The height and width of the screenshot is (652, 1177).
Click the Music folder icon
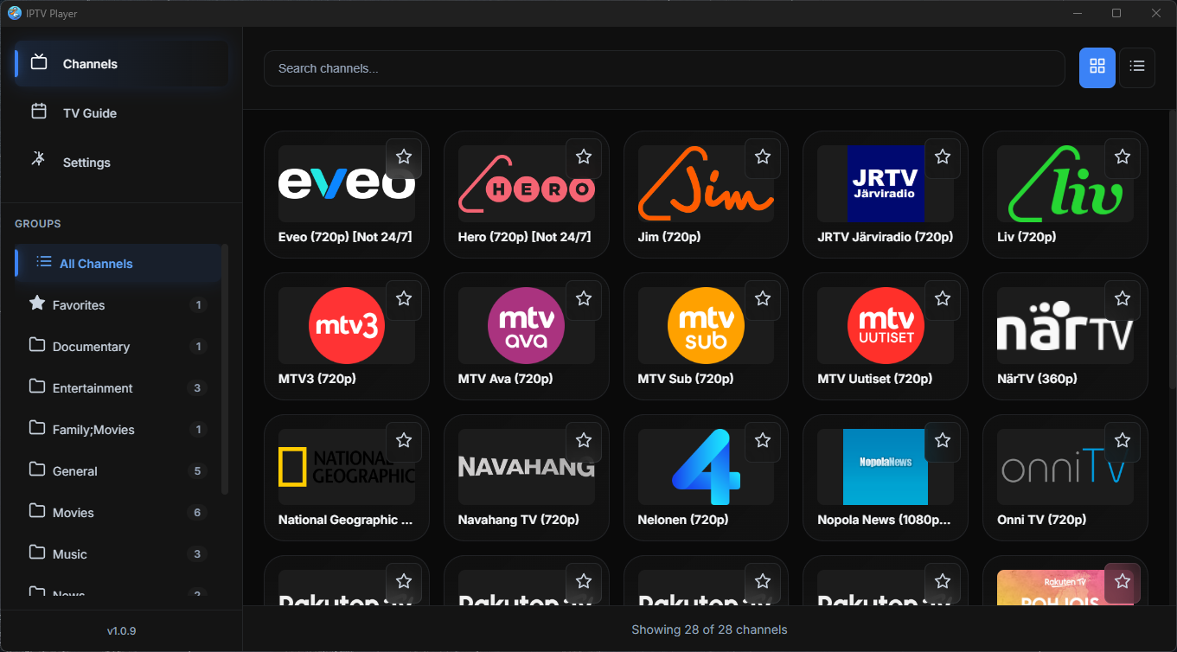pyautogui.click(x=37, y=553)
